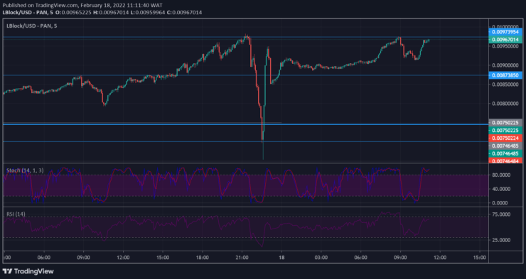The height and width of the screenshot is (279, 526).
Task: Click the blue 0.00873850 price label
Action: click(505, 75)
